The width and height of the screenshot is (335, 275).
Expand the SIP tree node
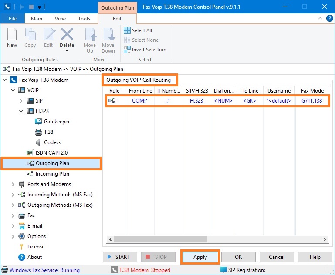coord(21,101)
